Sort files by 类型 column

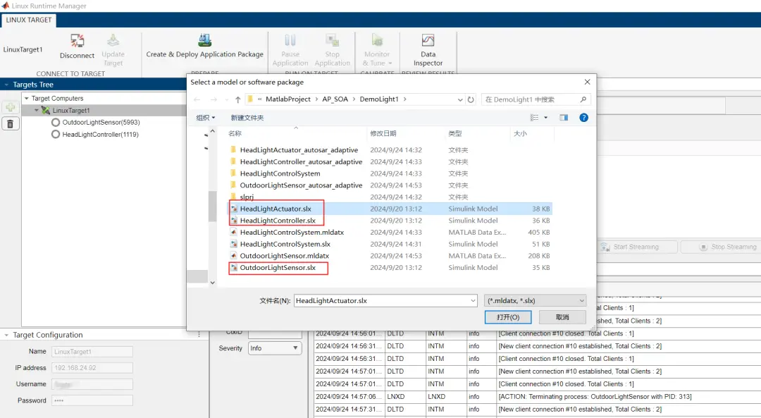click(454, 133)
